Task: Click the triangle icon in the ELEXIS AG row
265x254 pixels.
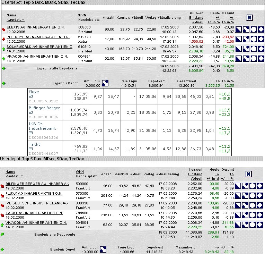Action: [x=238, y=29]
